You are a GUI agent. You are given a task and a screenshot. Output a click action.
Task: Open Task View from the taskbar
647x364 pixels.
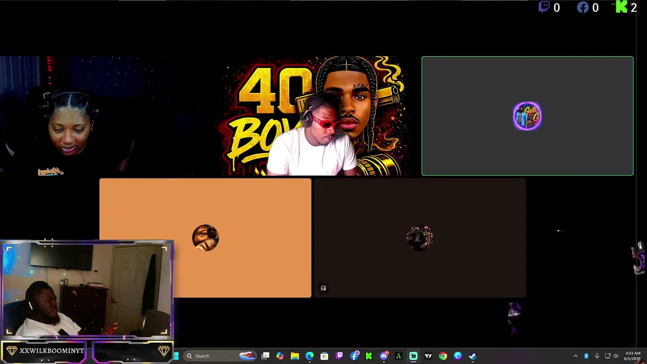(x=265, y=356)
